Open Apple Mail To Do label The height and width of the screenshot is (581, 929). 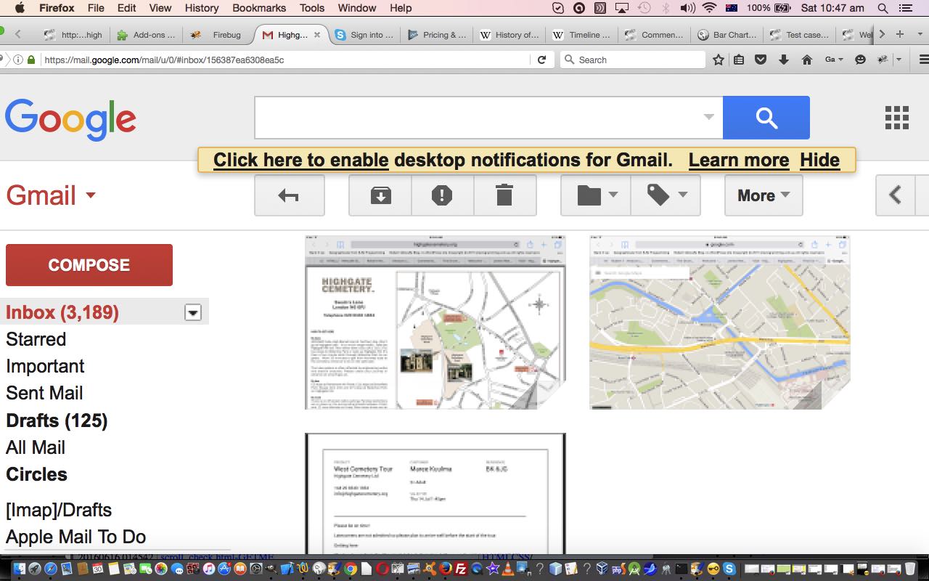point(76,537)
